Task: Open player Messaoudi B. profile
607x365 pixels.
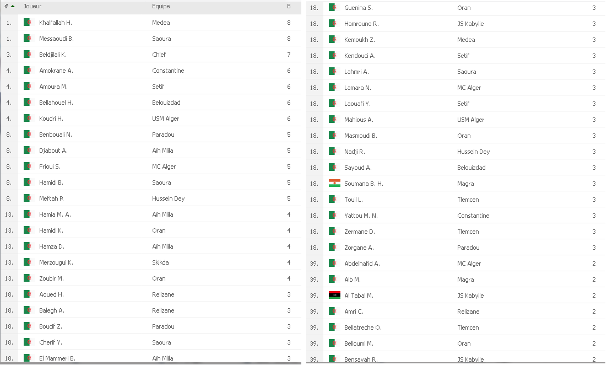Action: point(56,39)
